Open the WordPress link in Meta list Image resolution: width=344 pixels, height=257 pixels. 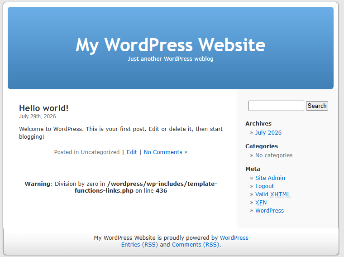270,211
